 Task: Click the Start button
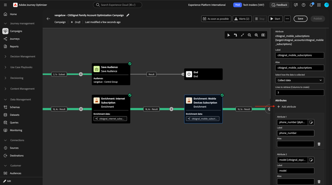pyautogui.click(x=275, y=19)
